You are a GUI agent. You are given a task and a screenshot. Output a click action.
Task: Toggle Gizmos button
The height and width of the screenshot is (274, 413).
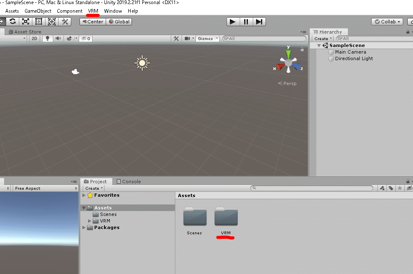click(205, 39)
